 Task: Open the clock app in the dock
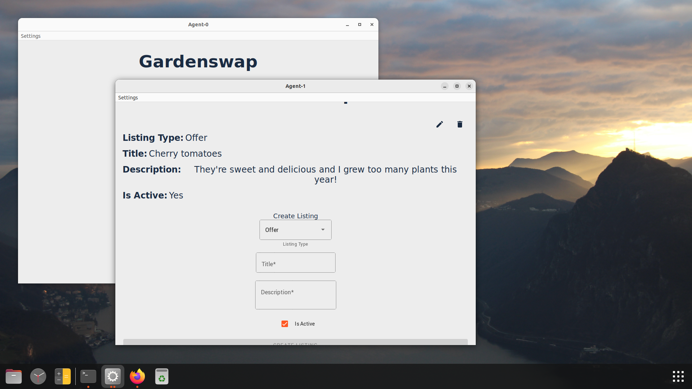(x=38, y=376)
